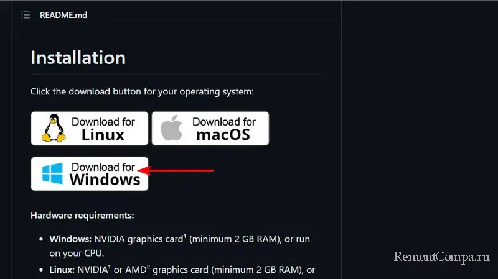Click the Linux penguin icon
Screen dimensions: 498x279
[54, 129]
